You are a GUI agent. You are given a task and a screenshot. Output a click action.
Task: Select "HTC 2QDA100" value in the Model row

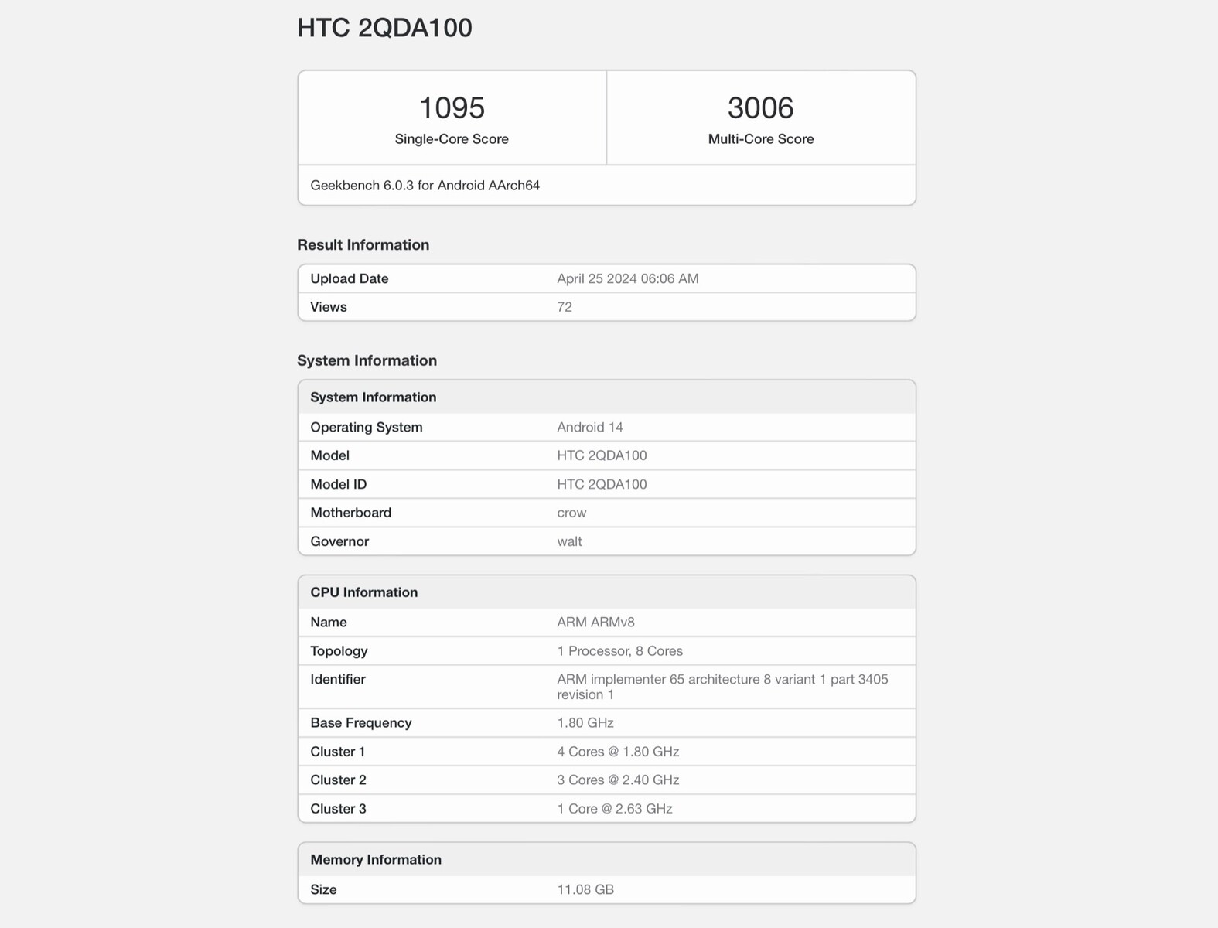[x=602, y=455]
